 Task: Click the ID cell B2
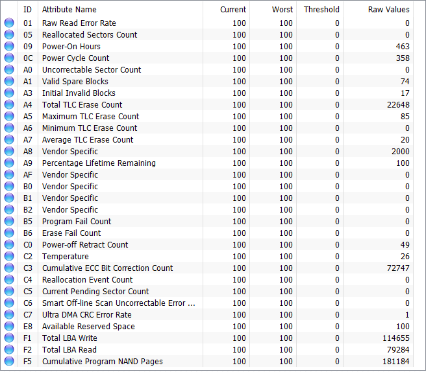[28, 210]
